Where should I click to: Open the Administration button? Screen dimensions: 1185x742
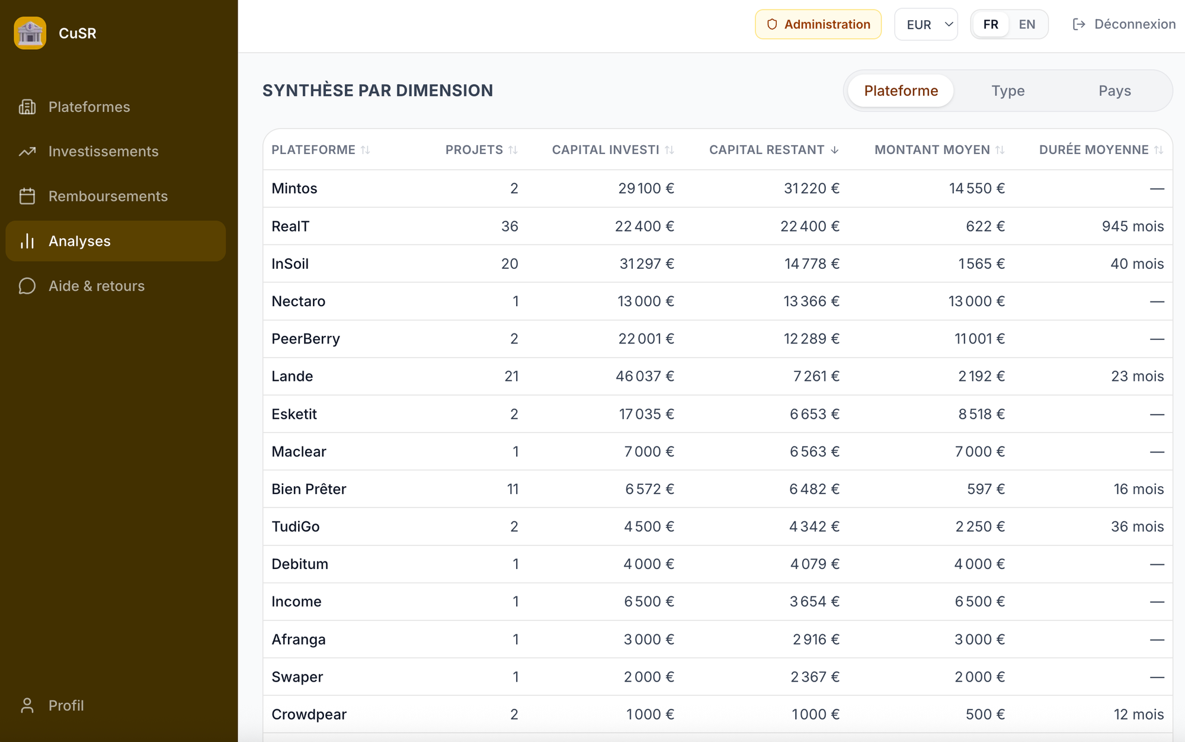(818, 24)
